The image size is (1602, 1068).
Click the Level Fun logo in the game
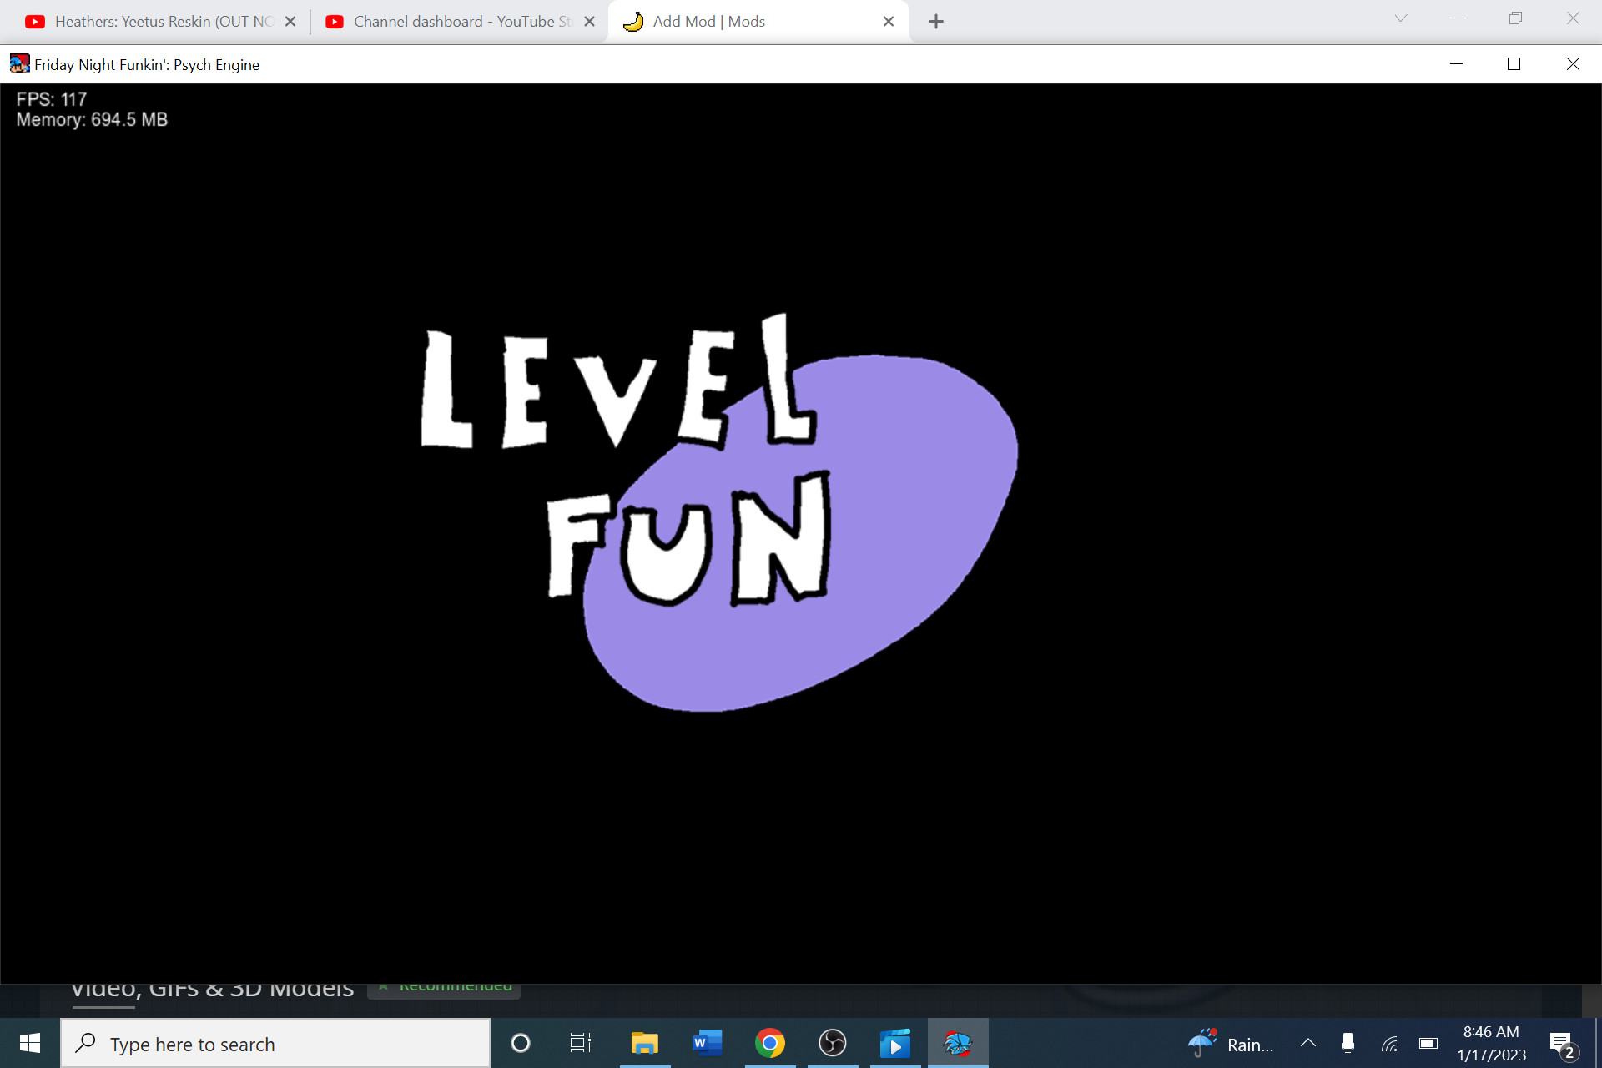tap(719, 512)
